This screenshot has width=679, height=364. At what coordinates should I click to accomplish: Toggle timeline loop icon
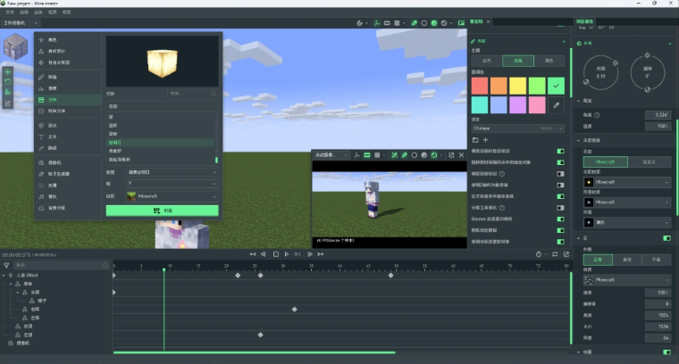pos(555,254)
